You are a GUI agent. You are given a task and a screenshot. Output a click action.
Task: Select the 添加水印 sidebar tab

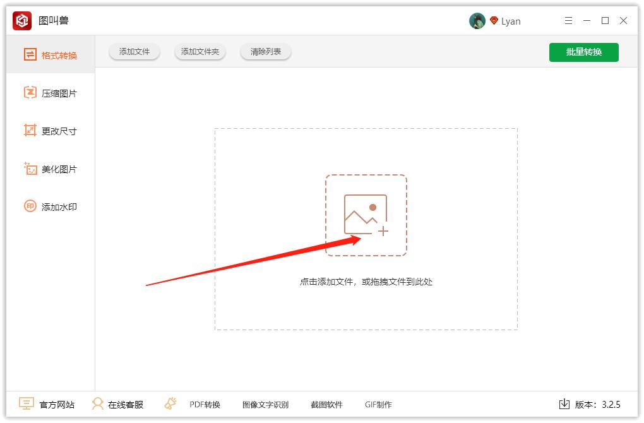pos(51,207)
